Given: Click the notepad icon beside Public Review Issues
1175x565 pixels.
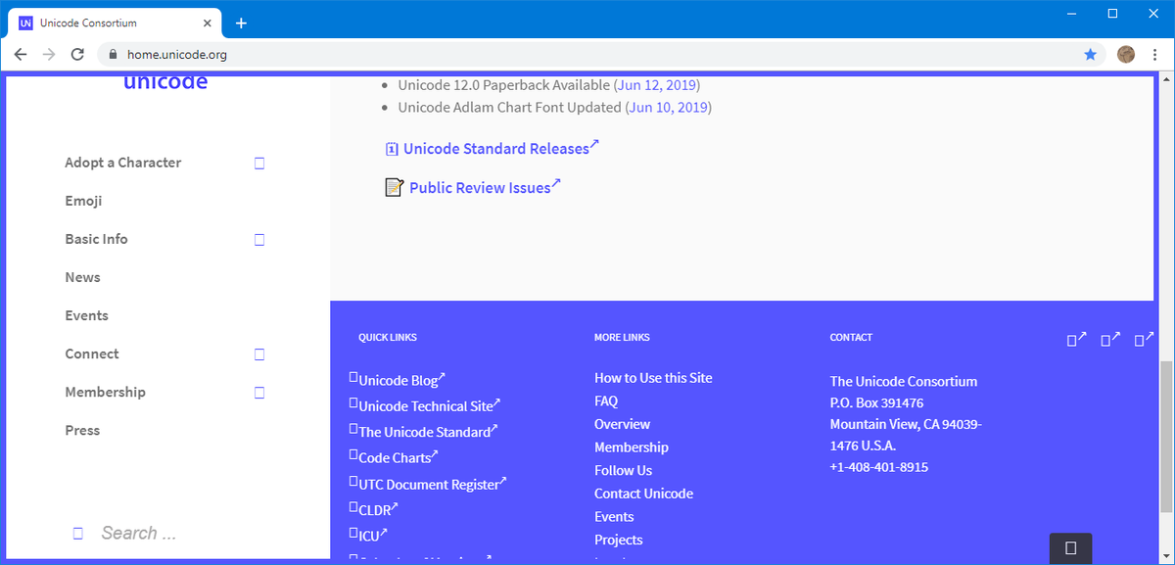Looking at the screenshot, I should (x=394, y=187).
